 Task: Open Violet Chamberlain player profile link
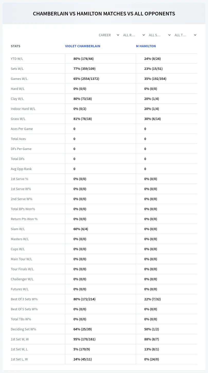pos(83,46)
